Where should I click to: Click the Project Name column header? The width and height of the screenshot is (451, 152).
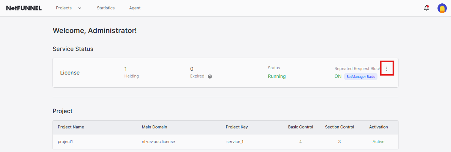[71, 127]
